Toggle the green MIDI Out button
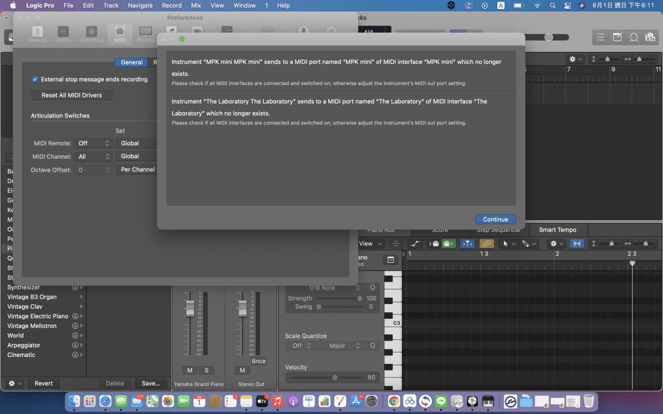Viewport: 663px width, 414px height. point(448,243)
